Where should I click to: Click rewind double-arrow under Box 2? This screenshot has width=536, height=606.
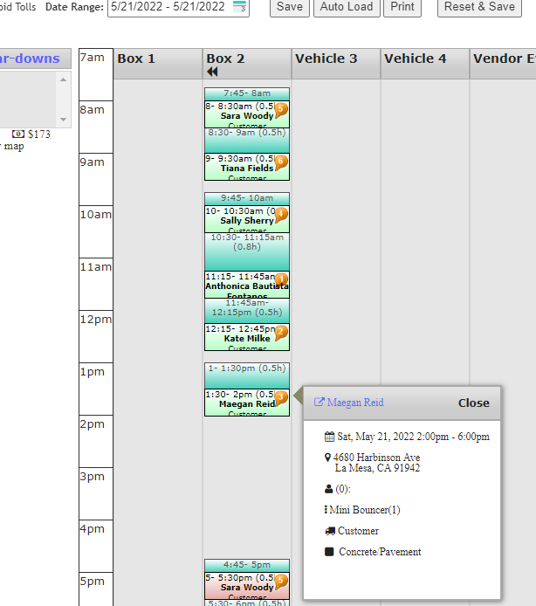tap(212, 72)
